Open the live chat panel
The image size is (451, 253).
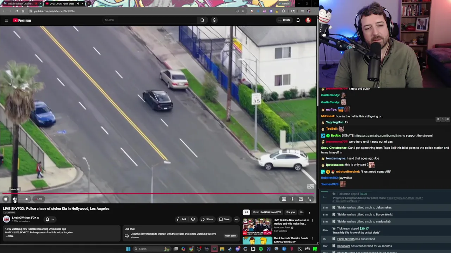click(x=231, y=236)
